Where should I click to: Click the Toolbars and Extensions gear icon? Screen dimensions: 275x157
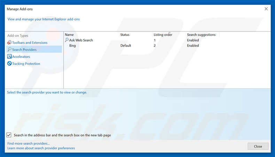click(x=9, y=42)
